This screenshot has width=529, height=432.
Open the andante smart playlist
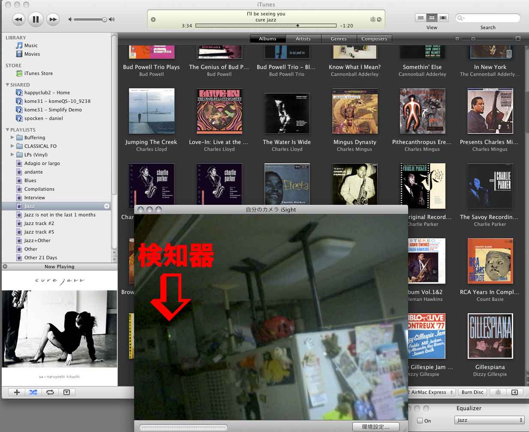(x=33, y=172)
